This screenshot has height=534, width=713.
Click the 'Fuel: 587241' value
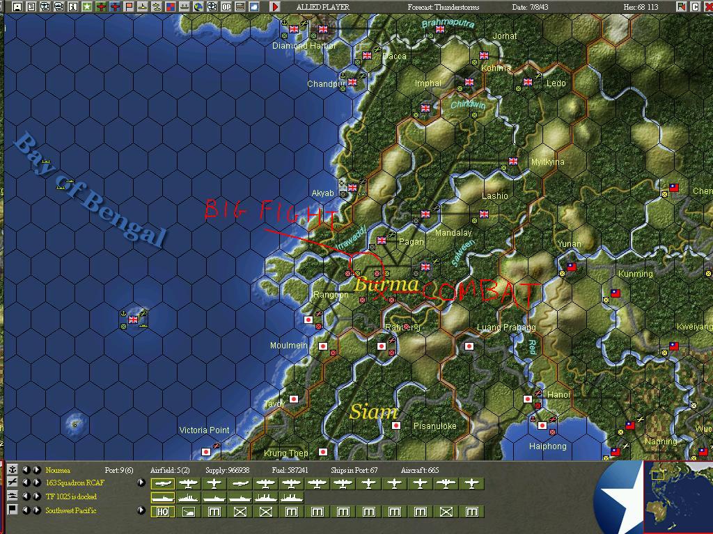coord(290,470)
